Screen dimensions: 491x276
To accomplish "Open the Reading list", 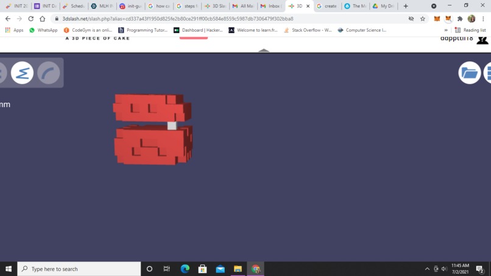I will (x=470, y=30).
